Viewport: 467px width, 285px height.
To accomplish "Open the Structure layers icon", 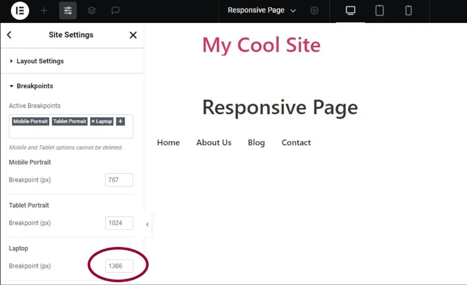I will (92, 11).
